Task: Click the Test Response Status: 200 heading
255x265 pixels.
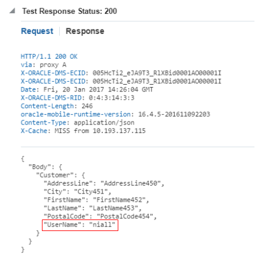Action: pyautogui.click(x=69, y=11)
